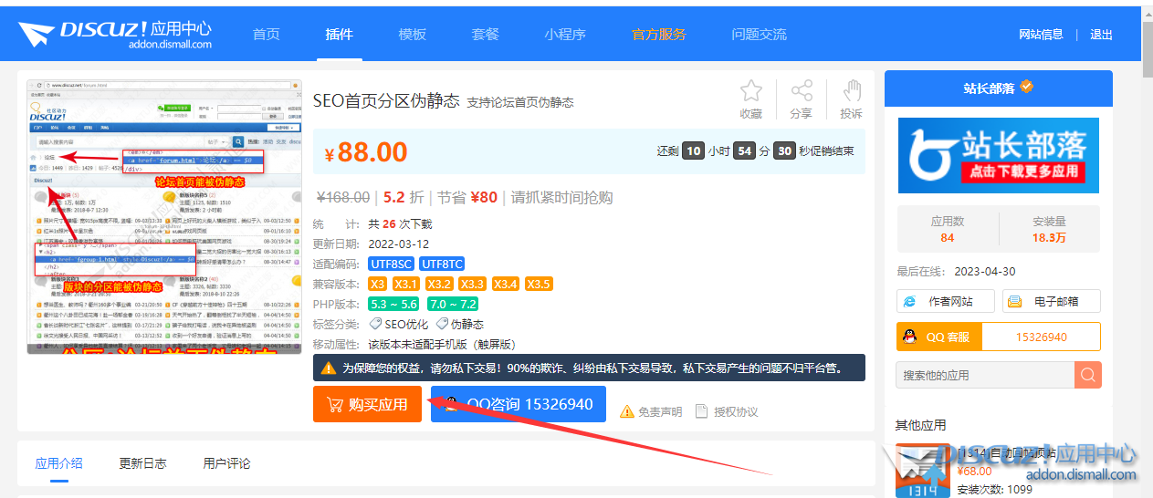Image resolution: width=1153 pixels, height=498 pixels.
Task: Click the 退出 link
Action: [1102, 35]
